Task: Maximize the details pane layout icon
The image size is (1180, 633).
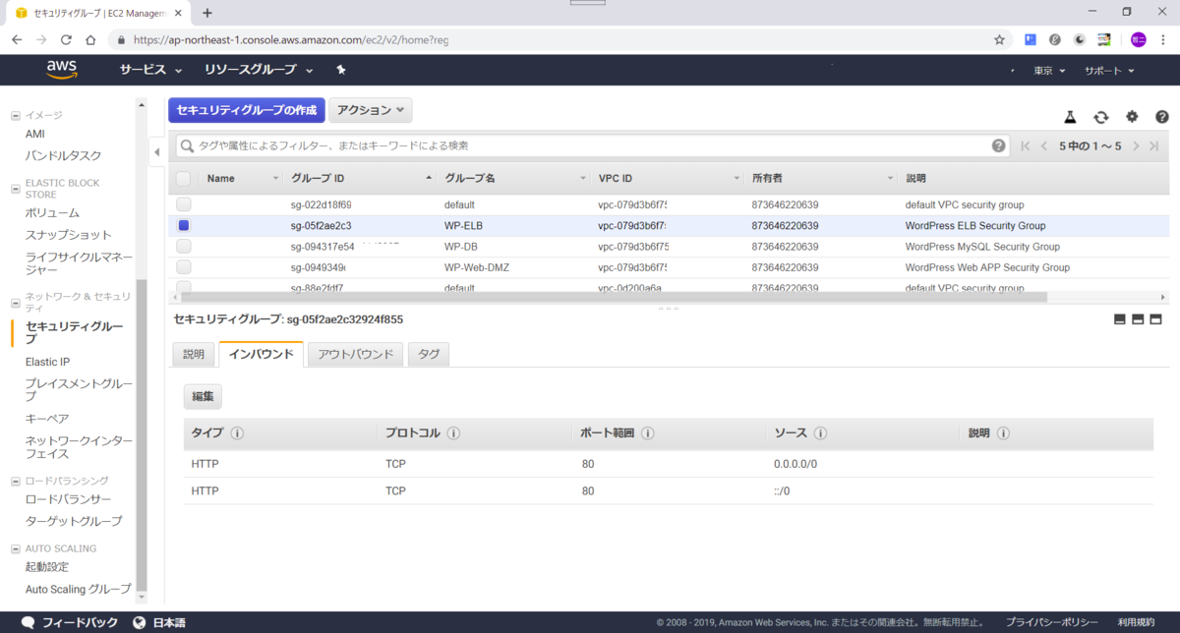Action: 1156,319
